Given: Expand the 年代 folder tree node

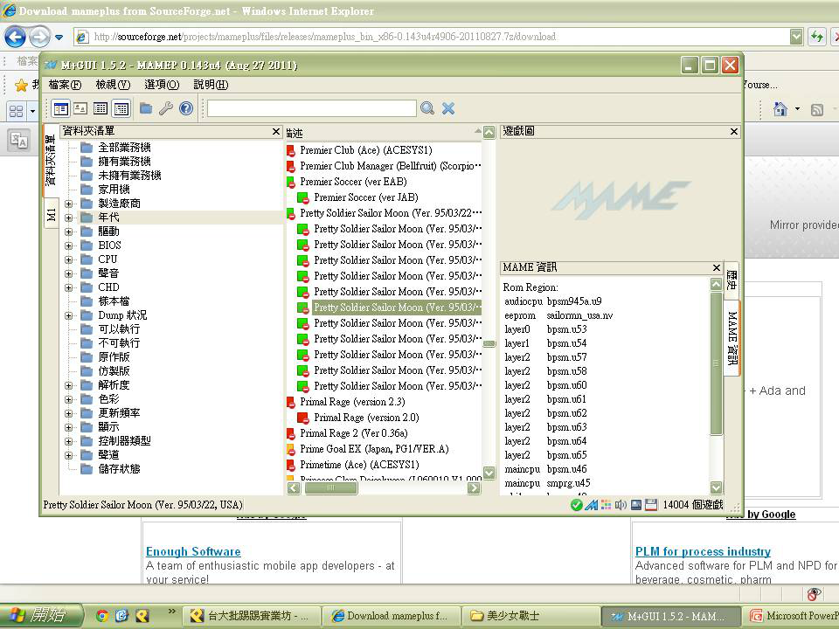Looking at the screenshot, I should pyautogui.click(x=69, y=218).
